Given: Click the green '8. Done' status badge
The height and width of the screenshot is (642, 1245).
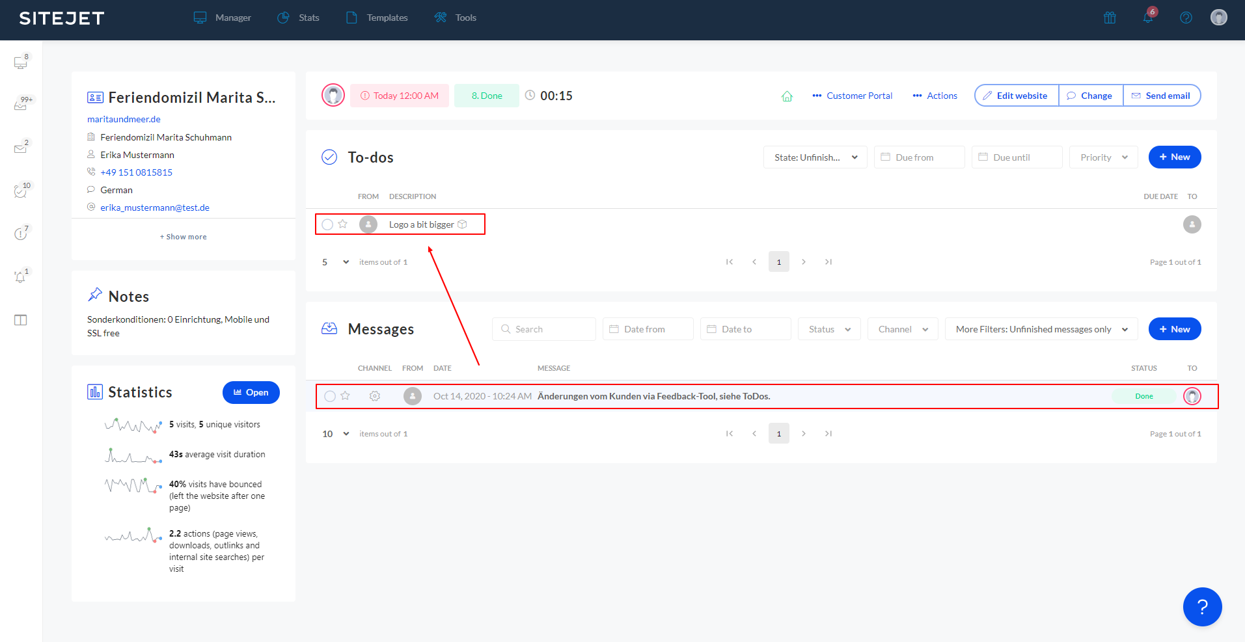Looking at the screenshot, I should [x=486, y=96].
